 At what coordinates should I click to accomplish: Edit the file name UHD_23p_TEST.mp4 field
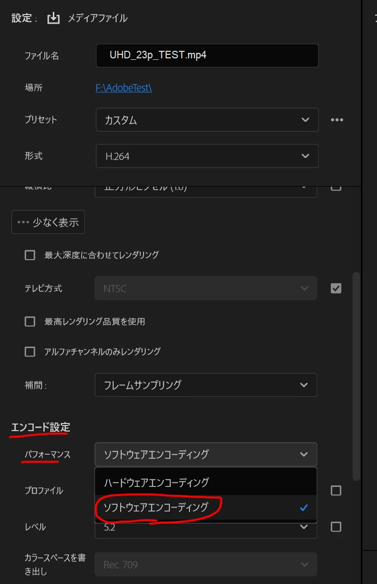tap(207, 55)
